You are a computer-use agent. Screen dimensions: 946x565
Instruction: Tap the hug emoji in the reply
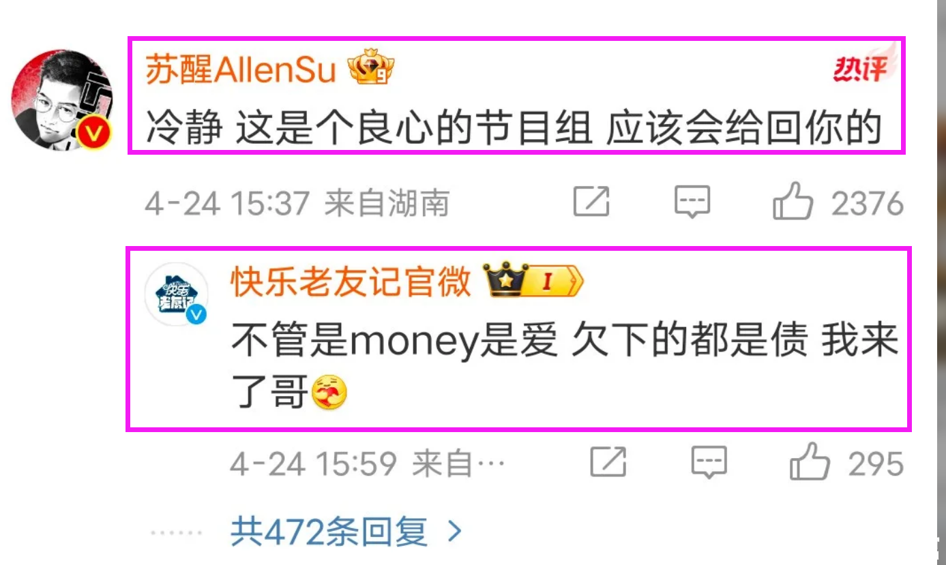point(329,392)
